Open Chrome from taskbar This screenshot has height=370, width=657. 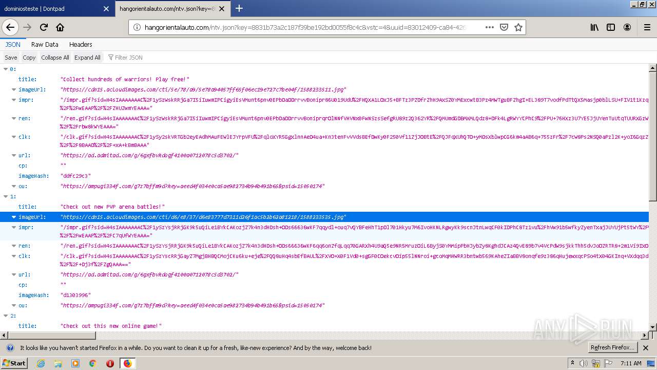[x=93, y=363]
